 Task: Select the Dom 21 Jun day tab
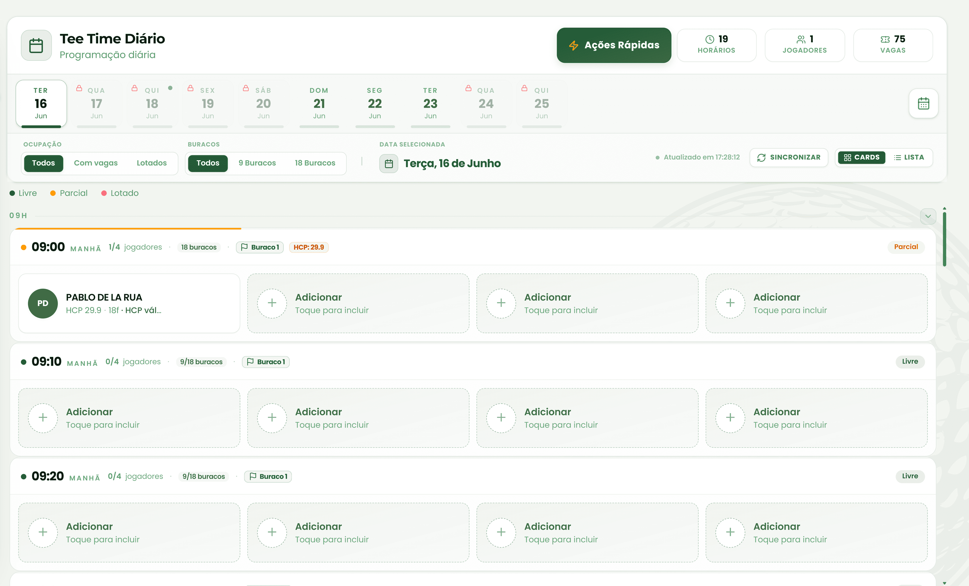click(319, 104)
